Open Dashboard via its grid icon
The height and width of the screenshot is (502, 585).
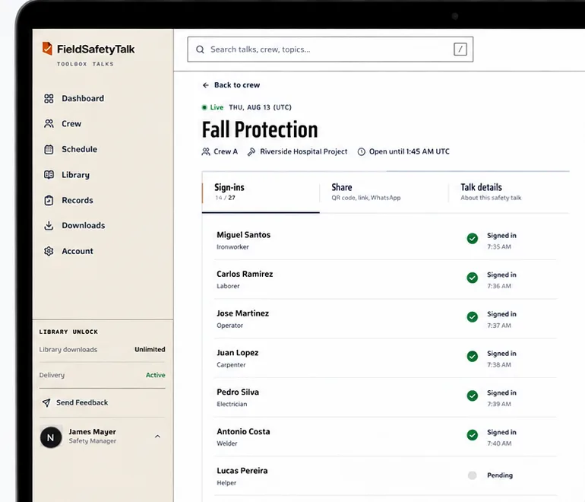(49, 99)
